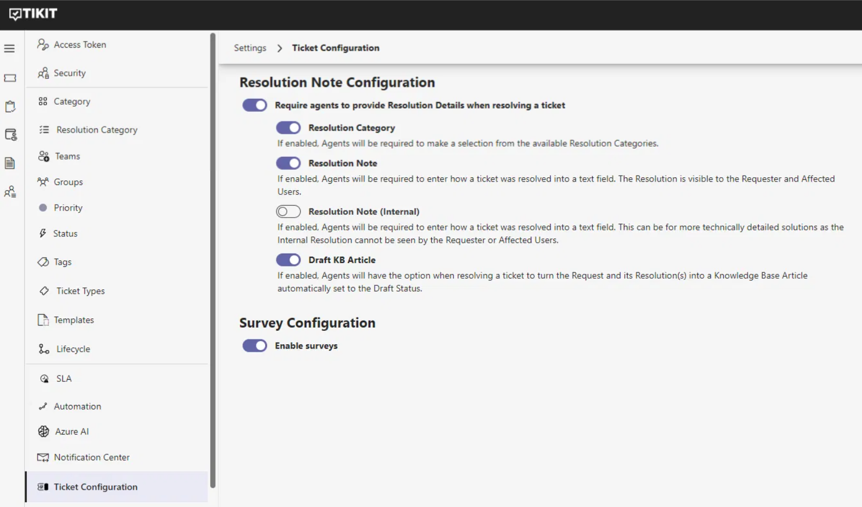
Task: Enable the Resolution Note (Internal) toggle
Action: (x=288, y=211)
